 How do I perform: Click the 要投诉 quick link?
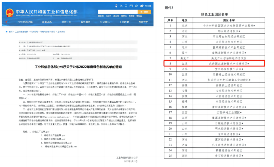point(139,16)
